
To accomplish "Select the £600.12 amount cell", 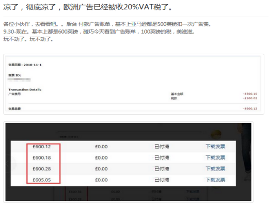I will point(42,147).
